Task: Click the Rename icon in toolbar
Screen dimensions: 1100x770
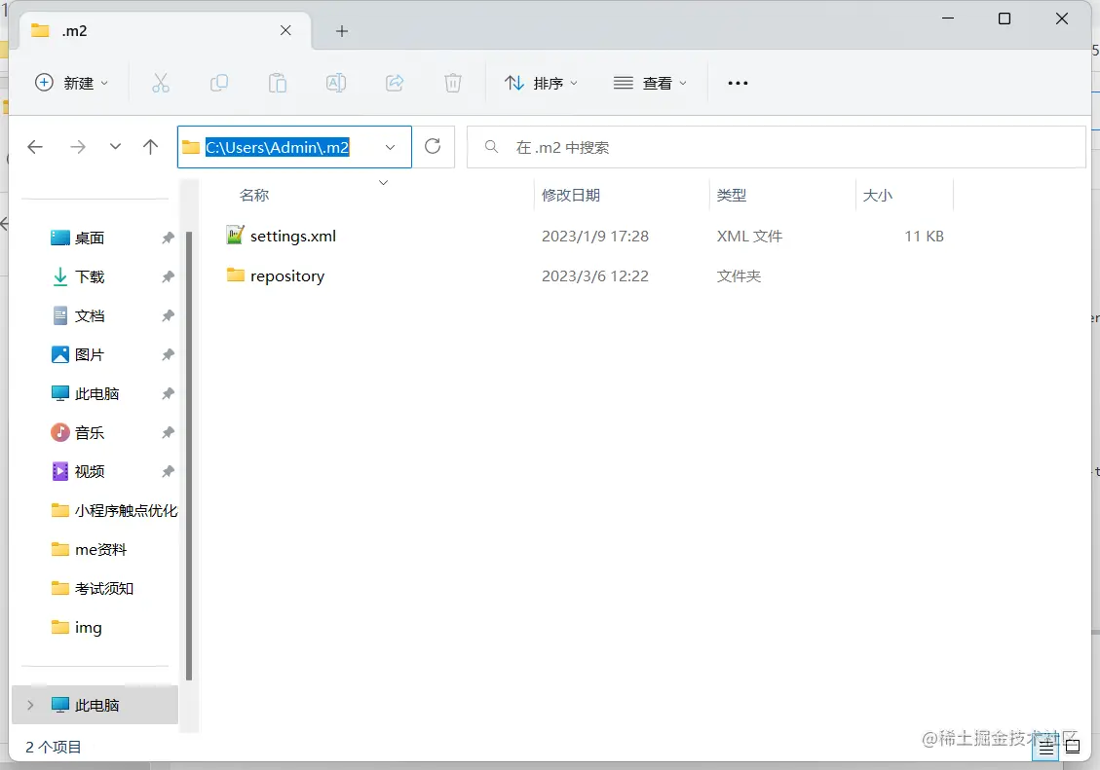Action: tap(336, 83)
